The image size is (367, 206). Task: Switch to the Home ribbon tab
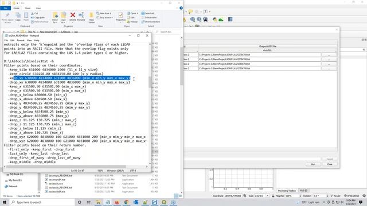[17, 8]
